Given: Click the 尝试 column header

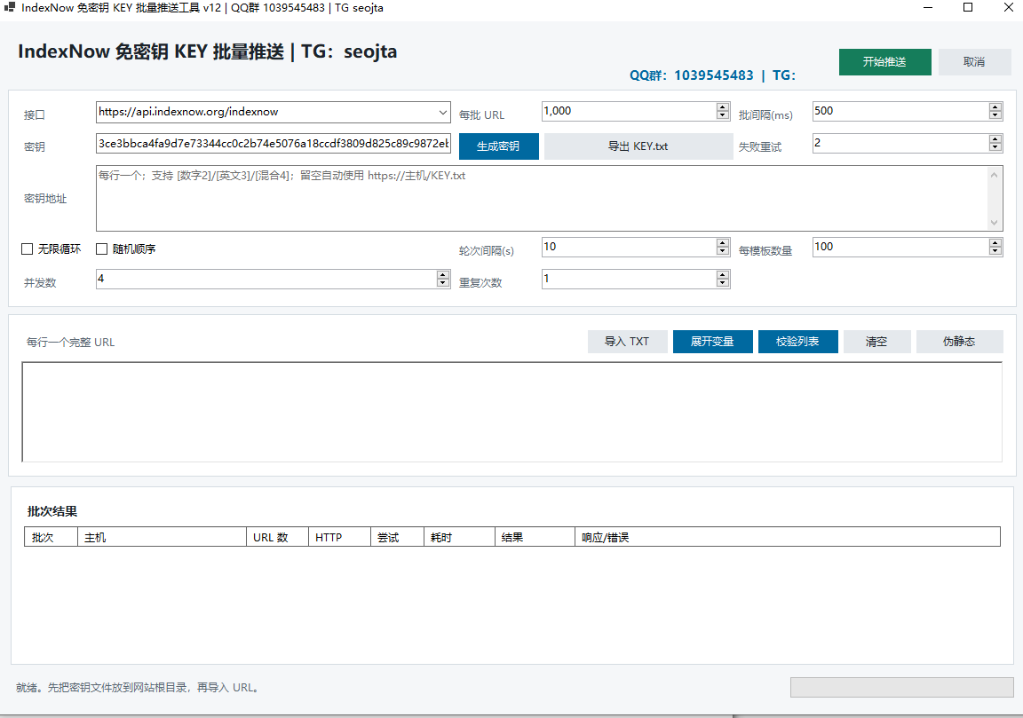Looking at the screenshot, I should (397, 537).
